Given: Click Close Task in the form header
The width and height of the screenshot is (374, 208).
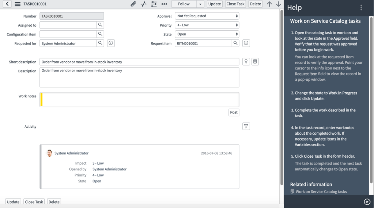Looking at the screenshot, I should (235, 4).
